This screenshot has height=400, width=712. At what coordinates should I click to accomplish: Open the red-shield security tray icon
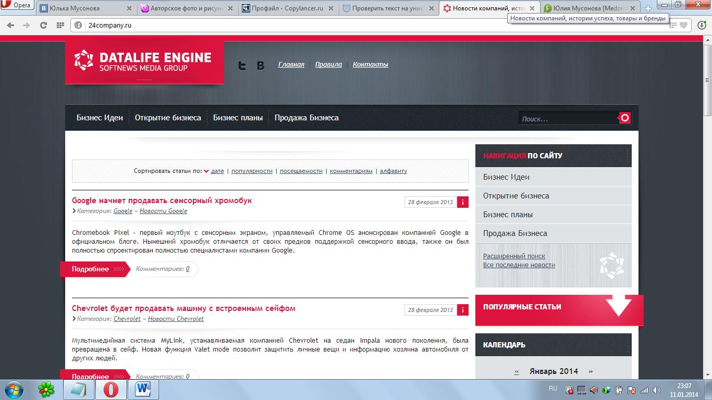(x=570, y=390)
